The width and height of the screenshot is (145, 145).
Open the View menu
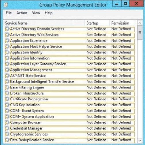click(36, 13)
